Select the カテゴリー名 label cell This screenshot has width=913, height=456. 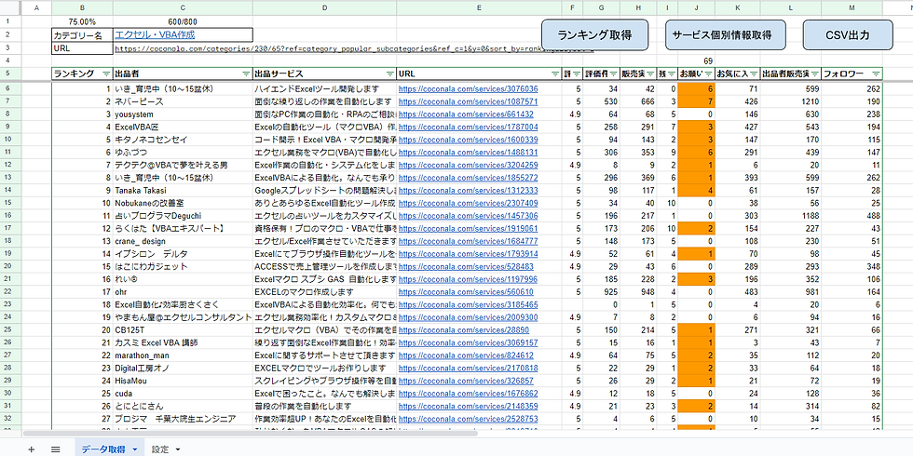tap(82, 35)
